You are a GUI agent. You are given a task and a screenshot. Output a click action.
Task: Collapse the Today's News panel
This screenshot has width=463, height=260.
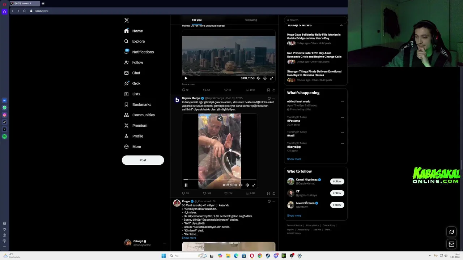tap(341, 25)
